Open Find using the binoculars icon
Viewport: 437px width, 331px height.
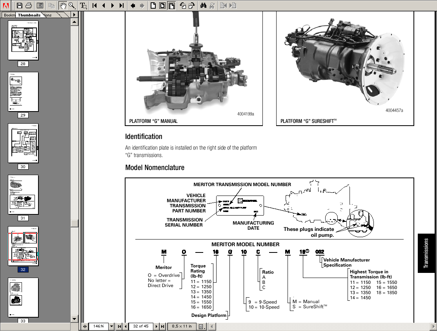(x=204, y=5)
